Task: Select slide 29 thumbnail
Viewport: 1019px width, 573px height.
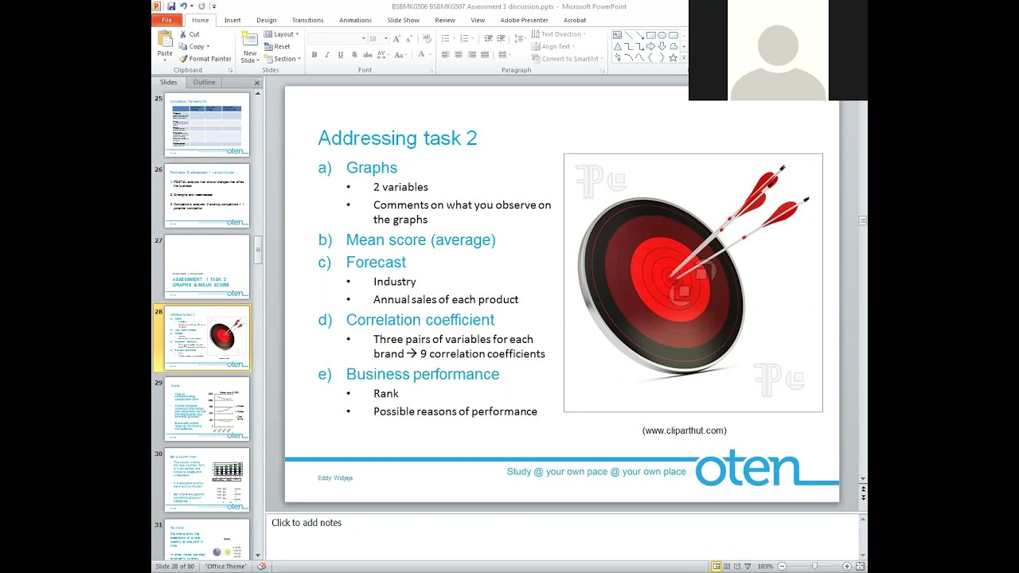Action: [207, 409]
